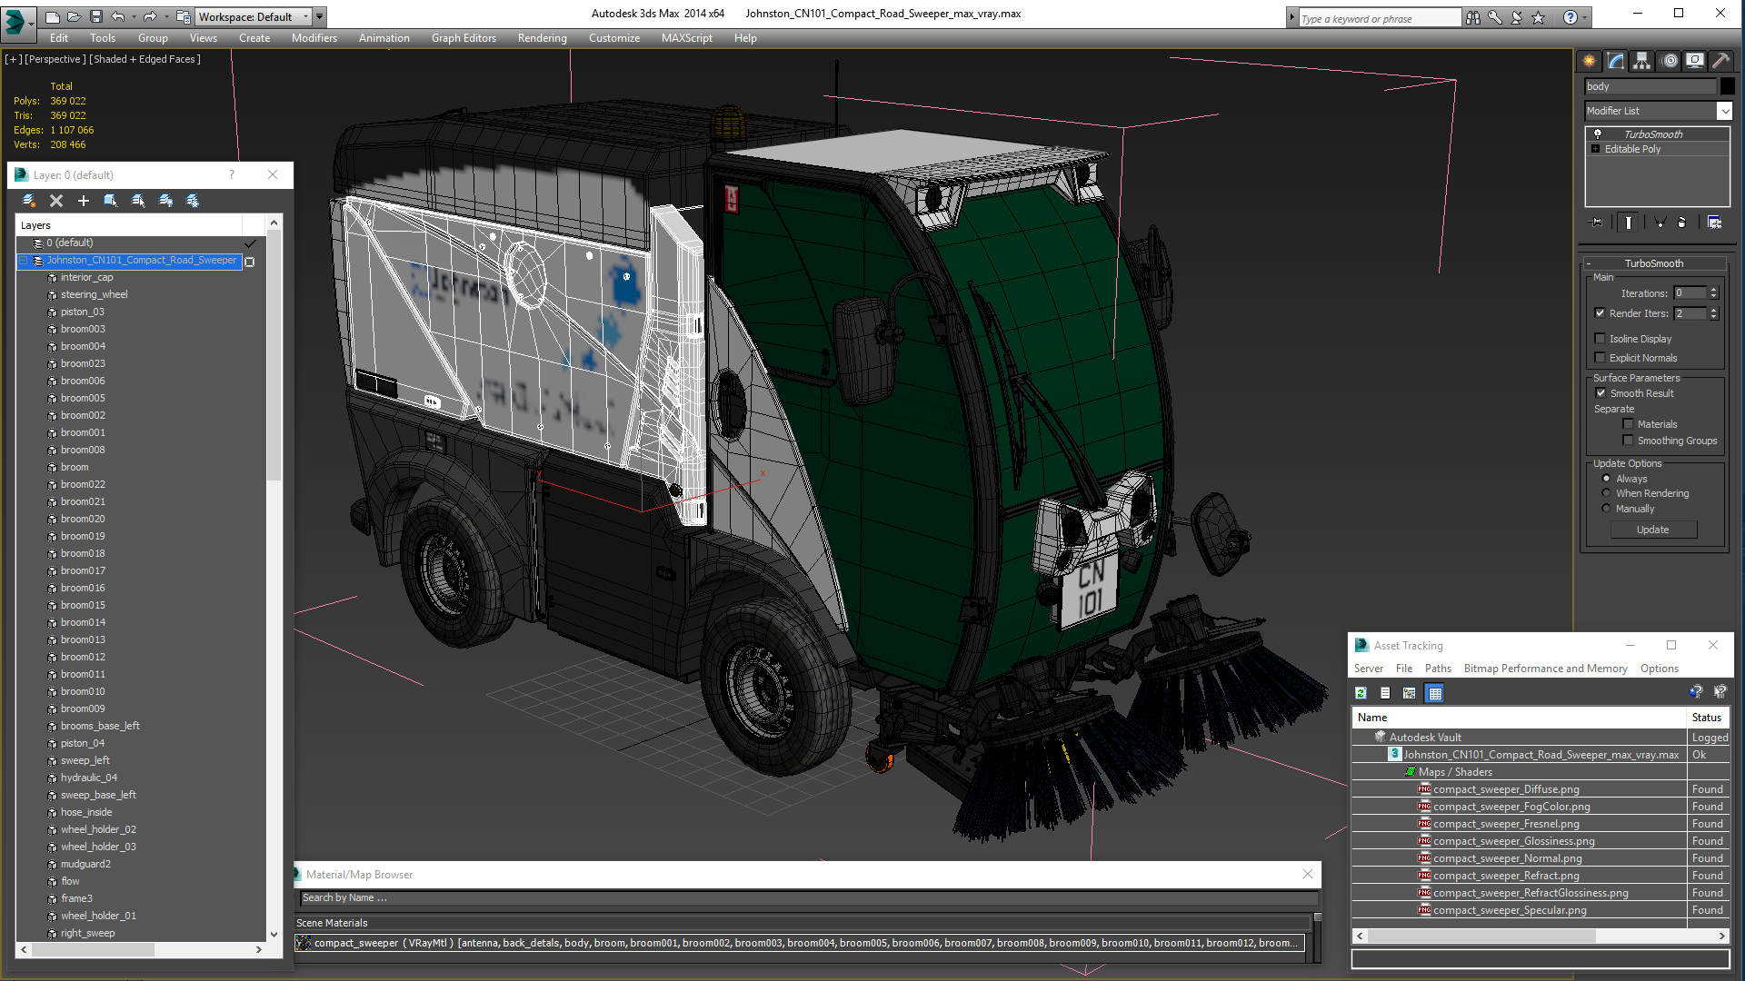Click Tree View icon in Asset Tracking toolbar
This screenshot has width=1745, height=981.
click(x=1410, y=693)
